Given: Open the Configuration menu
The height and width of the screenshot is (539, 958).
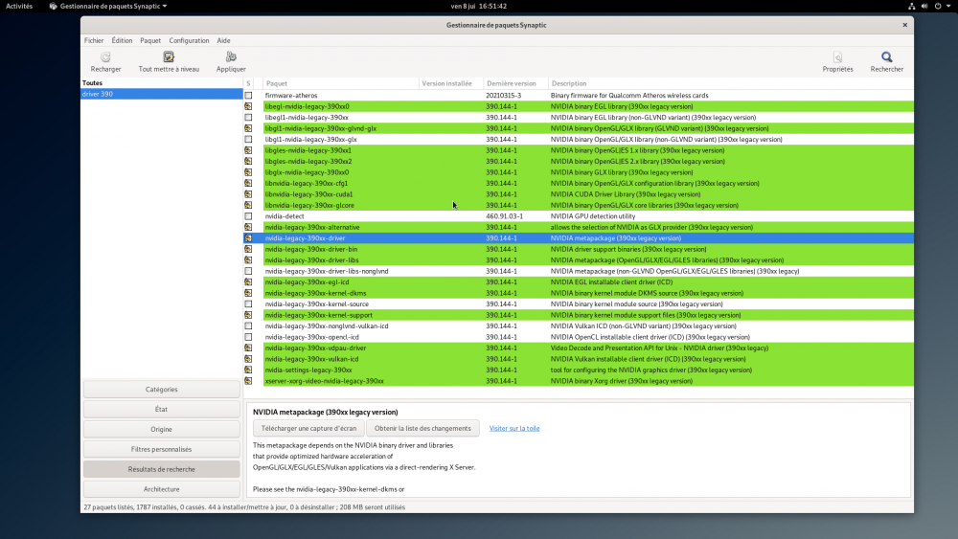Looking at the screenshot, I should [x=189, y=40].
